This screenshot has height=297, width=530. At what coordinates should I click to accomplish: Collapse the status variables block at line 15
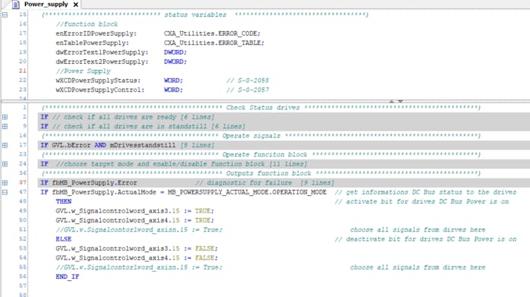[5, 14]
